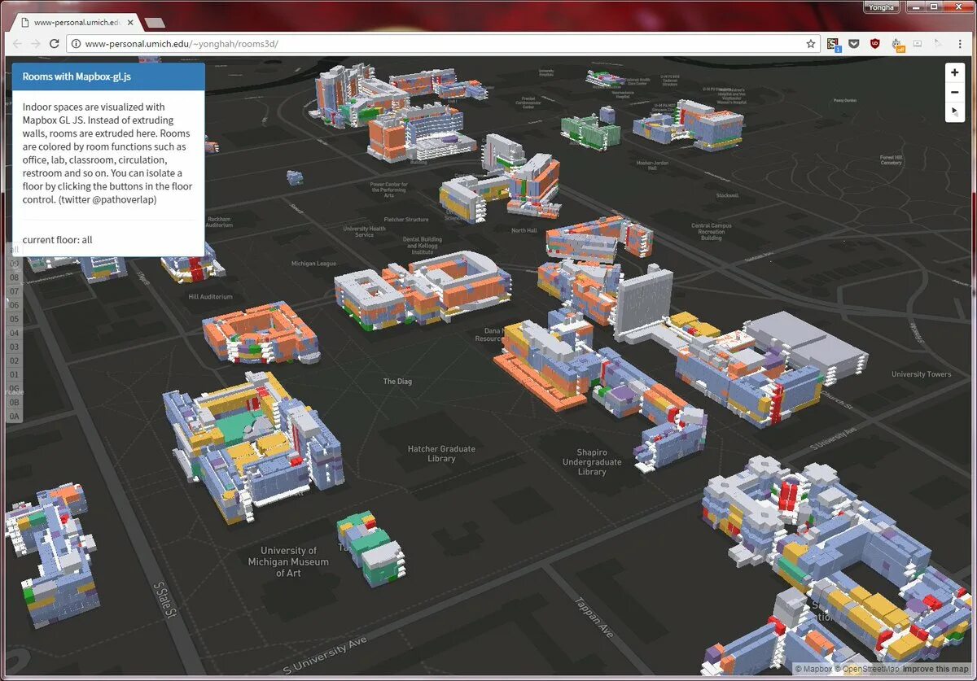
Task: Click 'The Diag' map label
Action: click(398, 382)
